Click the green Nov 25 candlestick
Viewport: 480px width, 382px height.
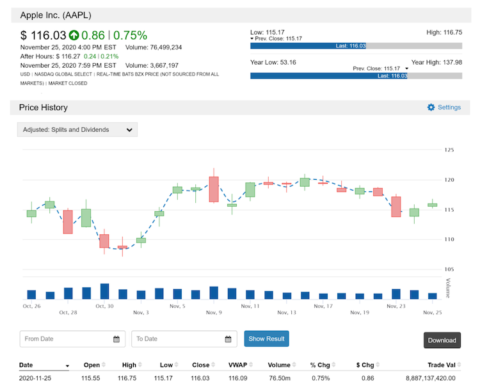(432, 205)
